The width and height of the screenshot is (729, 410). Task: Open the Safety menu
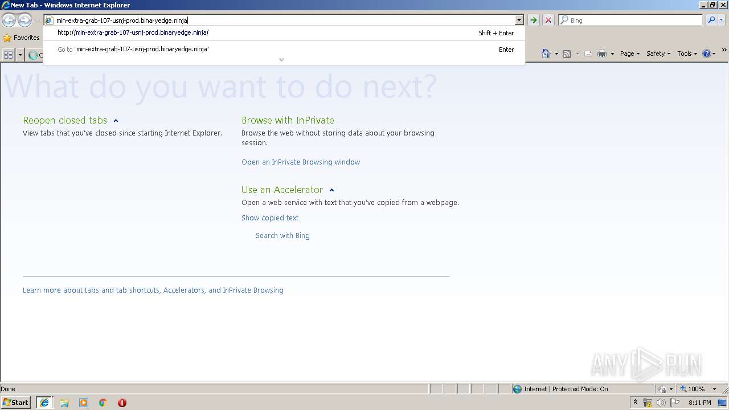[x=658, y=54]
